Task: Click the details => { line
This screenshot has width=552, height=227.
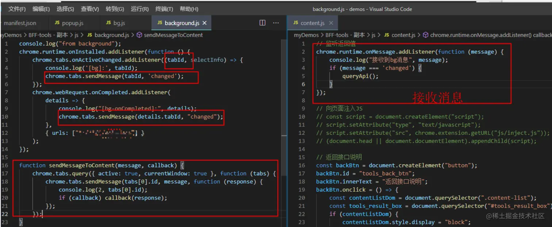Action: (65, 100)
